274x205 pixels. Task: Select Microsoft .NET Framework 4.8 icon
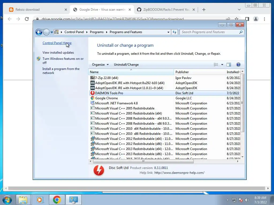[92, 103]
